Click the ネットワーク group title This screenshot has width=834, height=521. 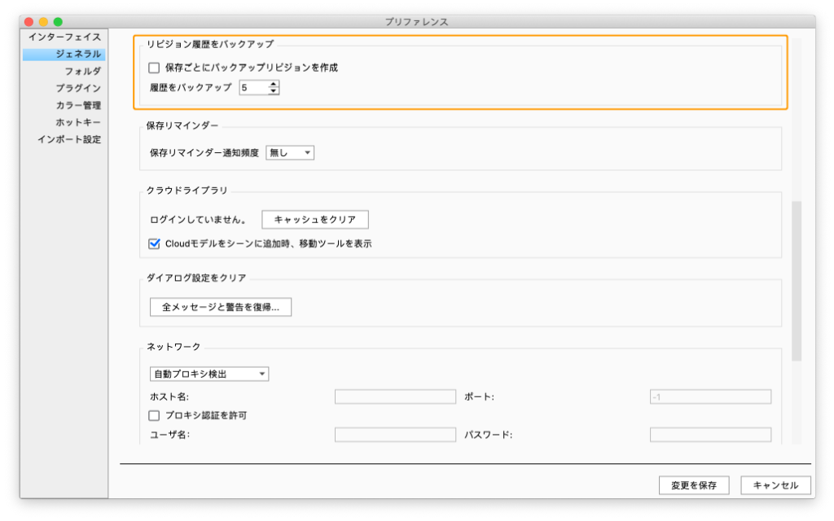(x=173, y=347)
